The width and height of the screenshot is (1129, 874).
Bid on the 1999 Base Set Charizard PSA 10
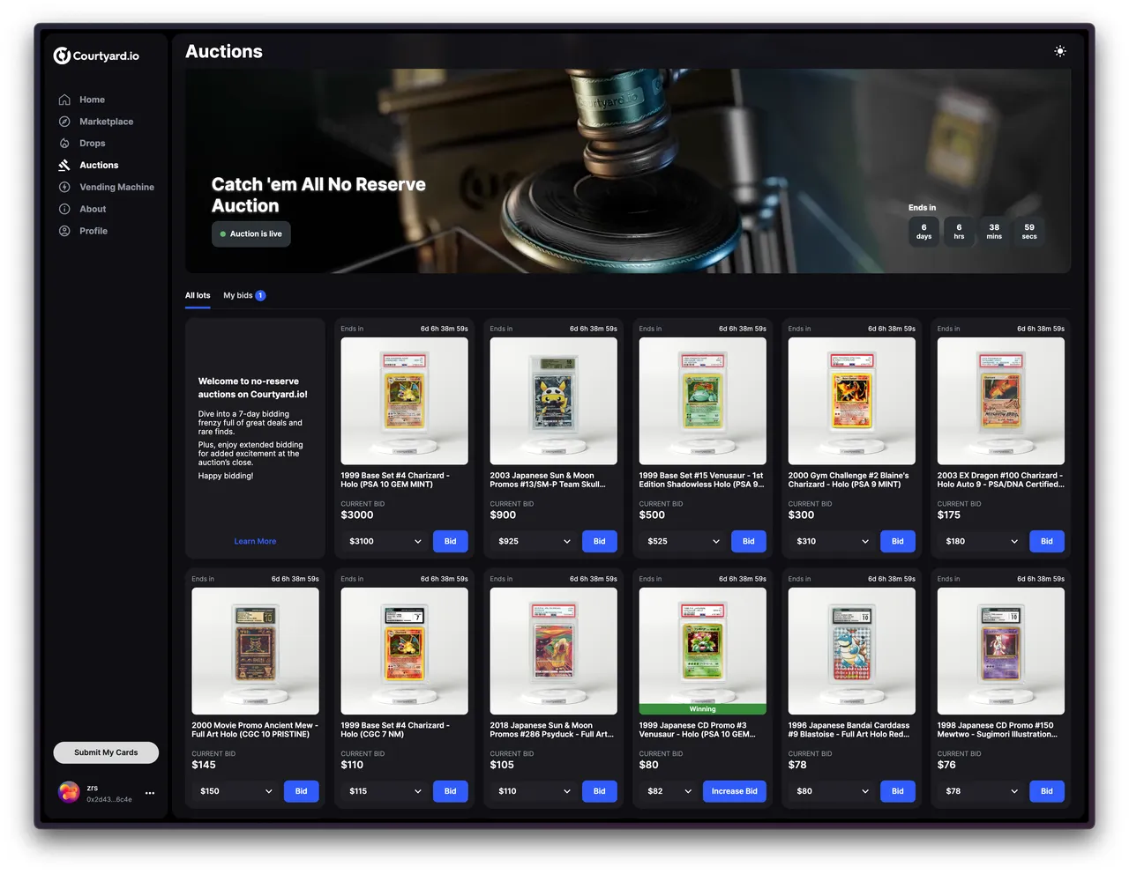pos(450,541)
